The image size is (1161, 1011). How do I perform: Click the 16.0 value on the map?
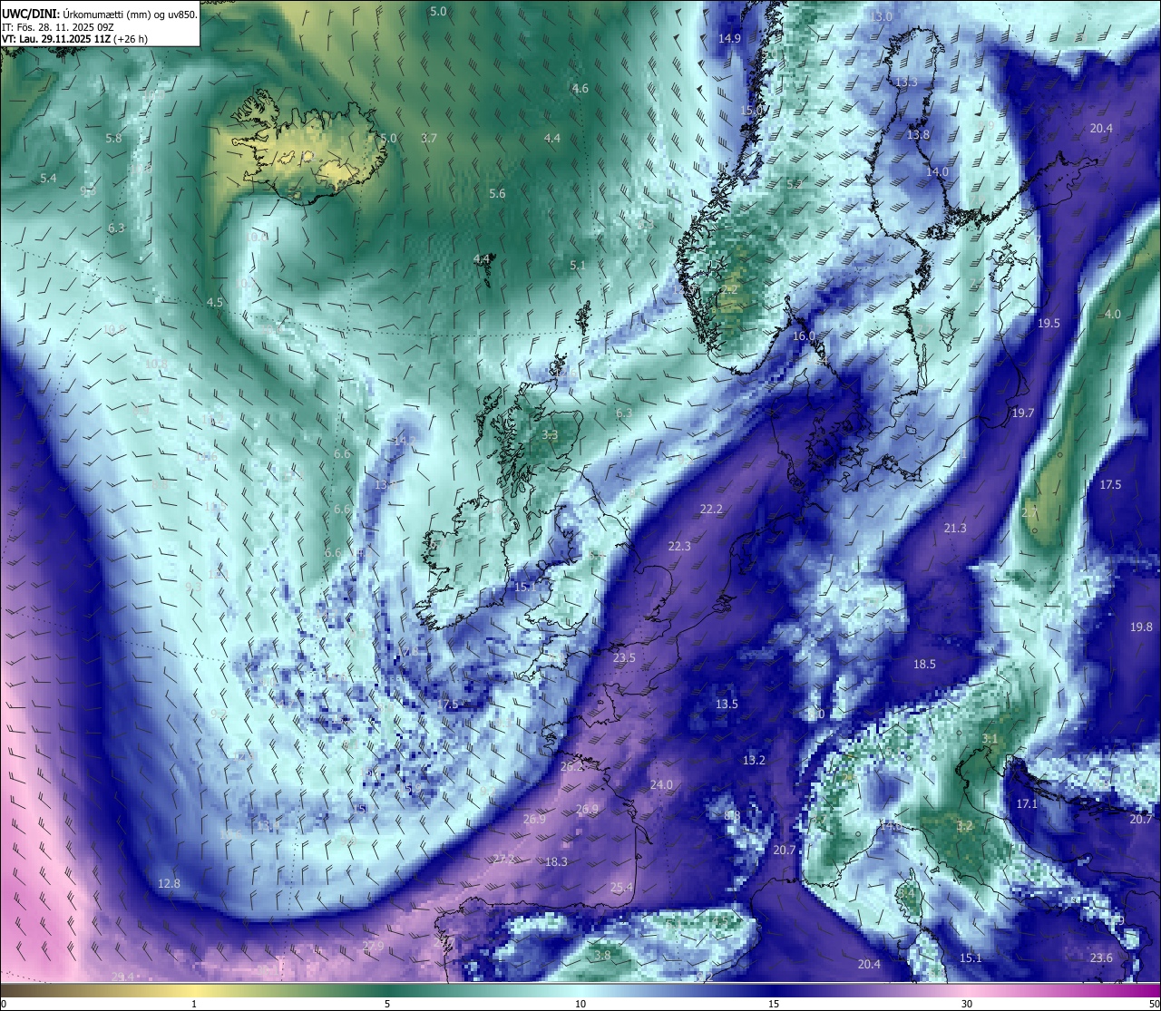[x=804, y=336]
